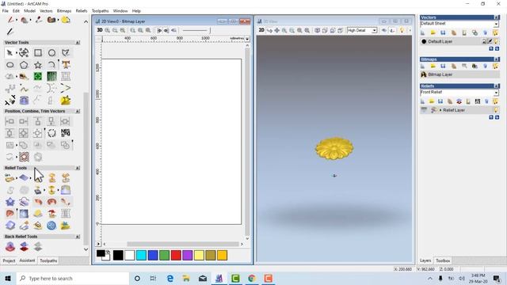Screen dimensions: 507x285
Task: Select the cyan colour swatch
Action: (x=141, y=255)
